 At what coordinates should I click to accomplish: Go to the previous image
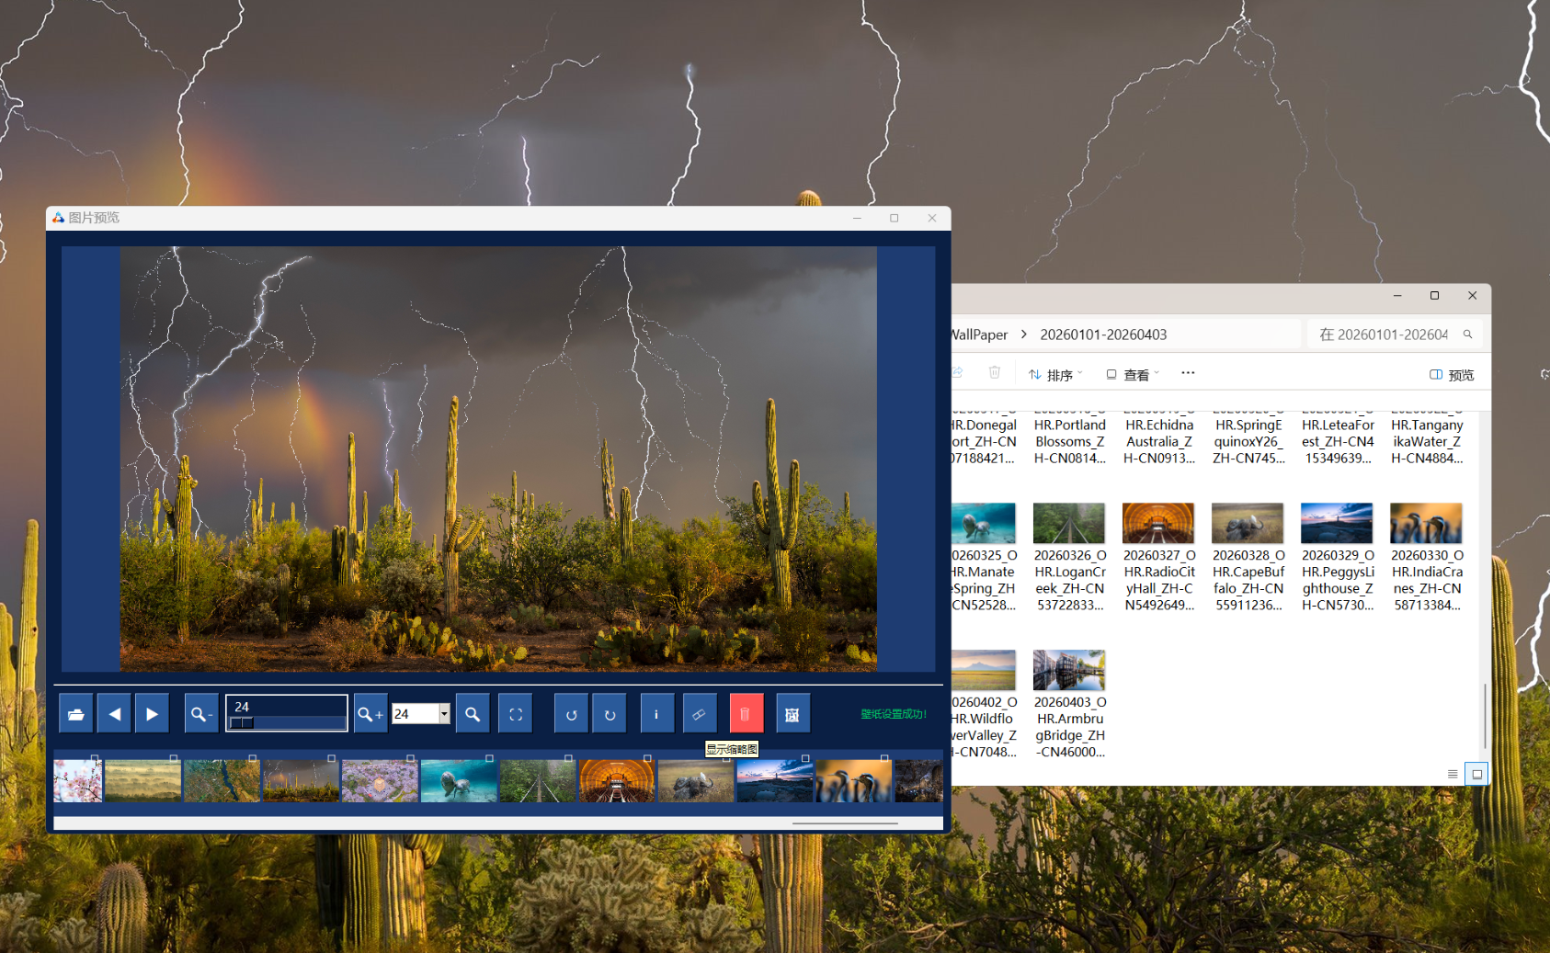coord(115,714)
